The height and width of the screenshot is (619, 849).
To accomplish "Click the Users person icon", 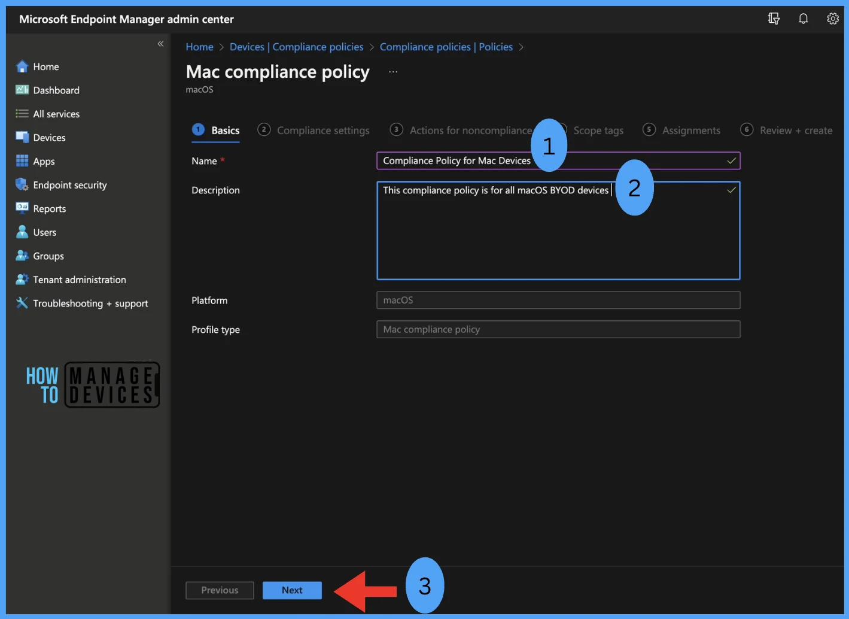I will pos(22,232).
